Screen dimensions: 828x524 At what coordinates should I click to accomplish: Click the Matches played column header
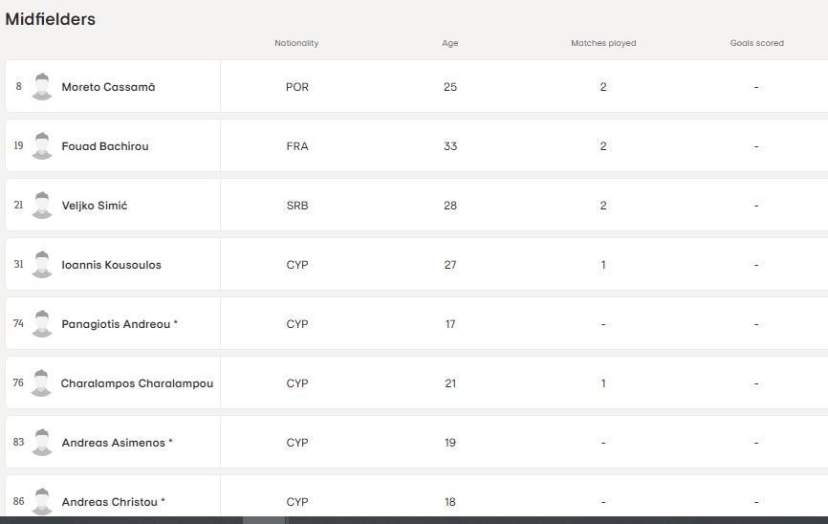[603, 43]
